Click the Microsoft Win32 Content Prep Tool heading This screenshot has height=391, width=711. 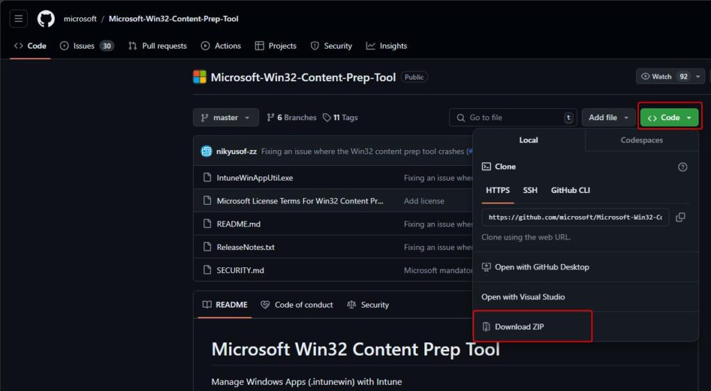click(x=355, y=349)
